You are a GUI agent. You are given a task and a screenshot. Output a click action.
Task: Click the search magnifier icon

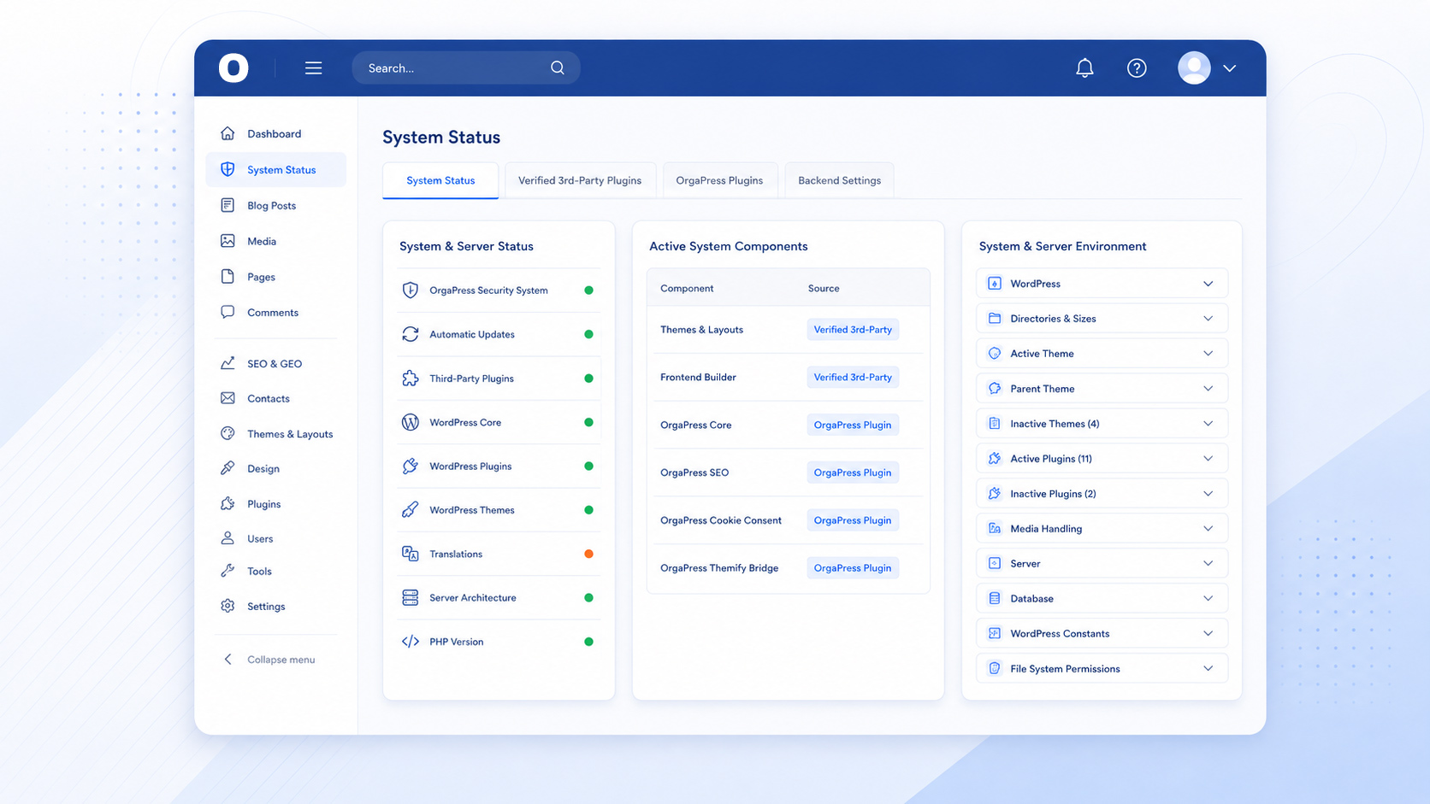click(x=558, y=67)
